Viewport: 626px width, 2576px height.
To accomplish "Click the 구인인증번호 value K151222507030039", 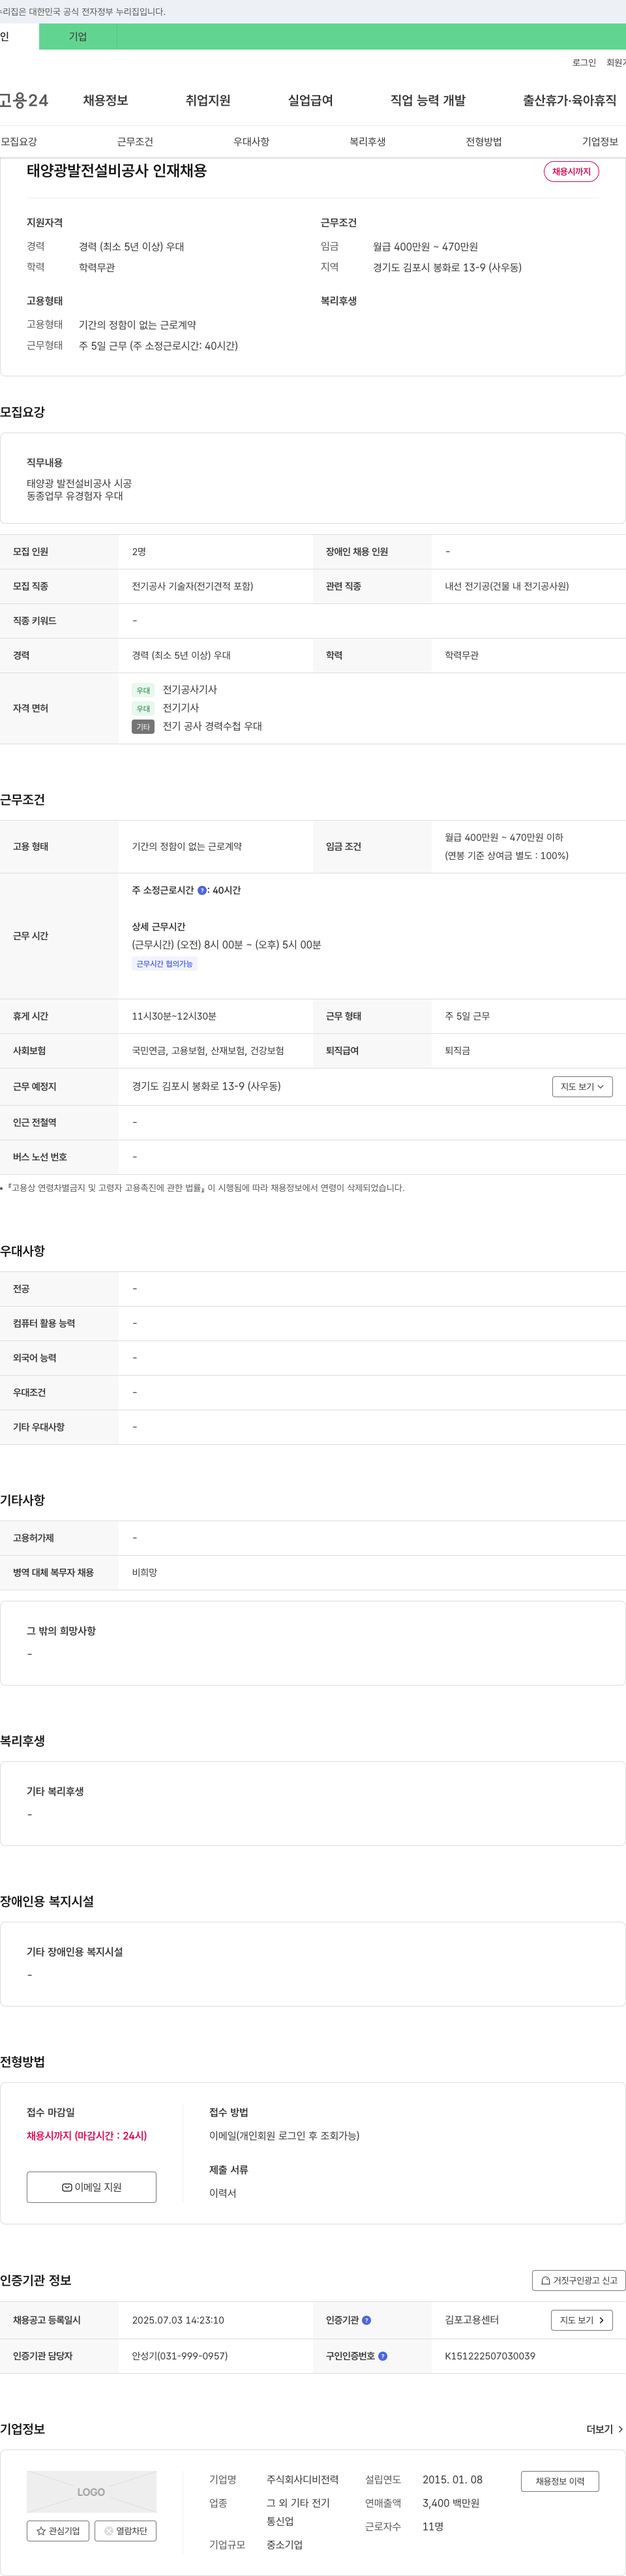I will coord(490,2356).
